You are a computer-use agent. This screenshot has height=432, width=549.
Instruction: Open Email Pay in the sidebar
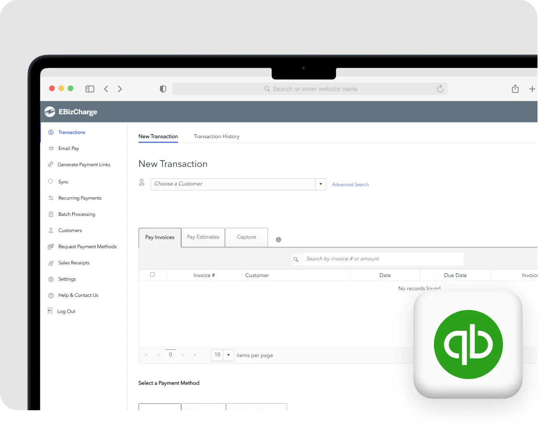pyautogui.click(x=69, y=148)
